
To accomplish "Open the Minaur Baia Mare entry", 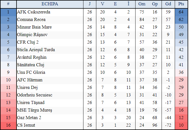I will (34, 27).
